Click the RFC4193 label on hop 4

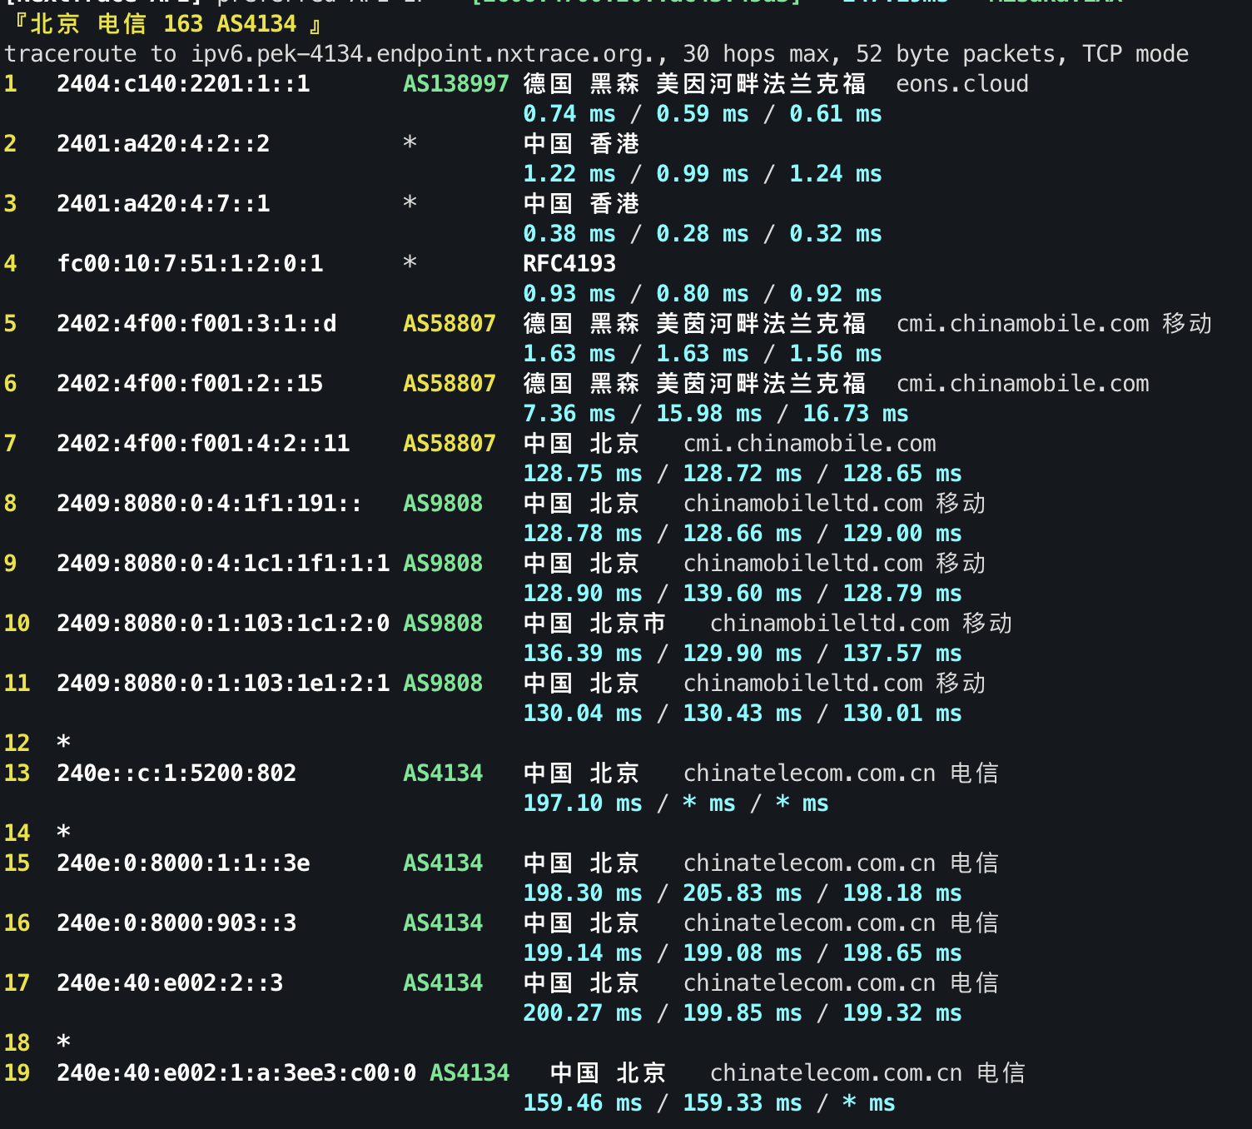[568, 263]
